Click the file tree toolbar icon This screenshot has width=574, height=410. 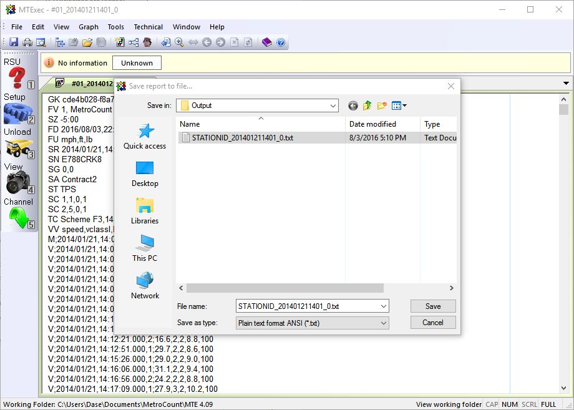60,42
